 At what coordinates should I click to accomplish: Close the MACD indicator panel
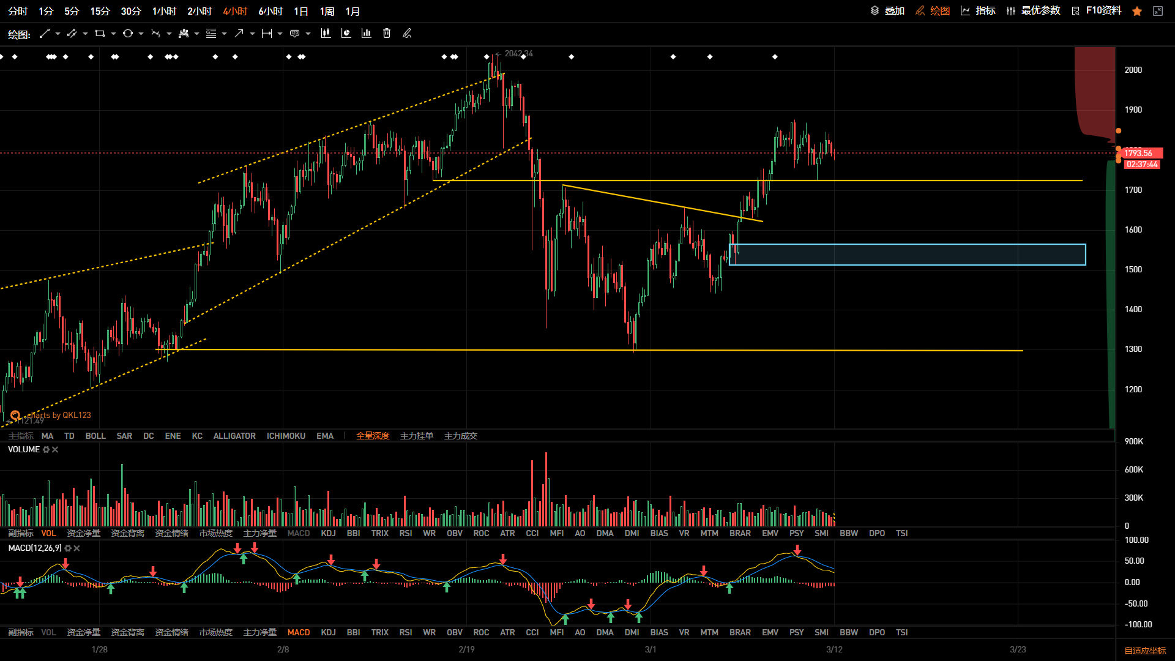77,548
